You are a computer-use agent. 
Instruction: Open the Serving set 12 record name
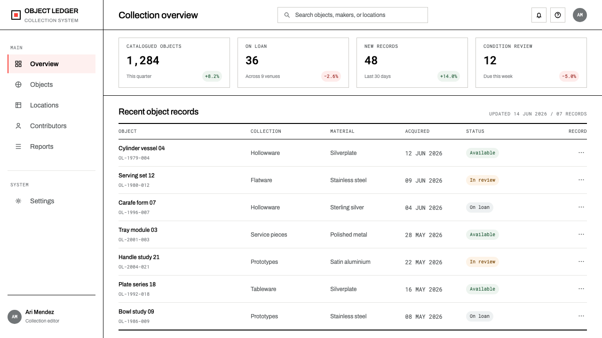click(x=136, y=176)
